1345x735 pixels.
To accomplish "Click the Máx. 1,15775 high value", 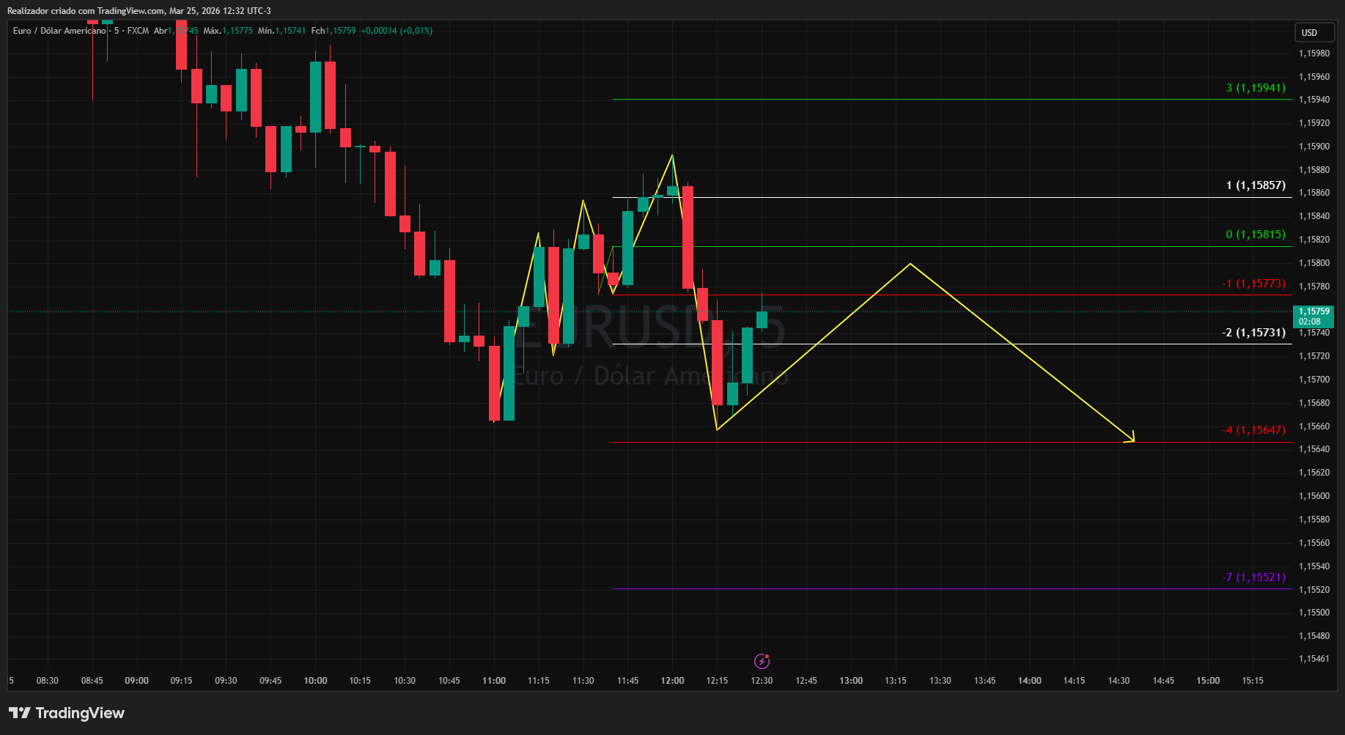I will tap(228, 31).
